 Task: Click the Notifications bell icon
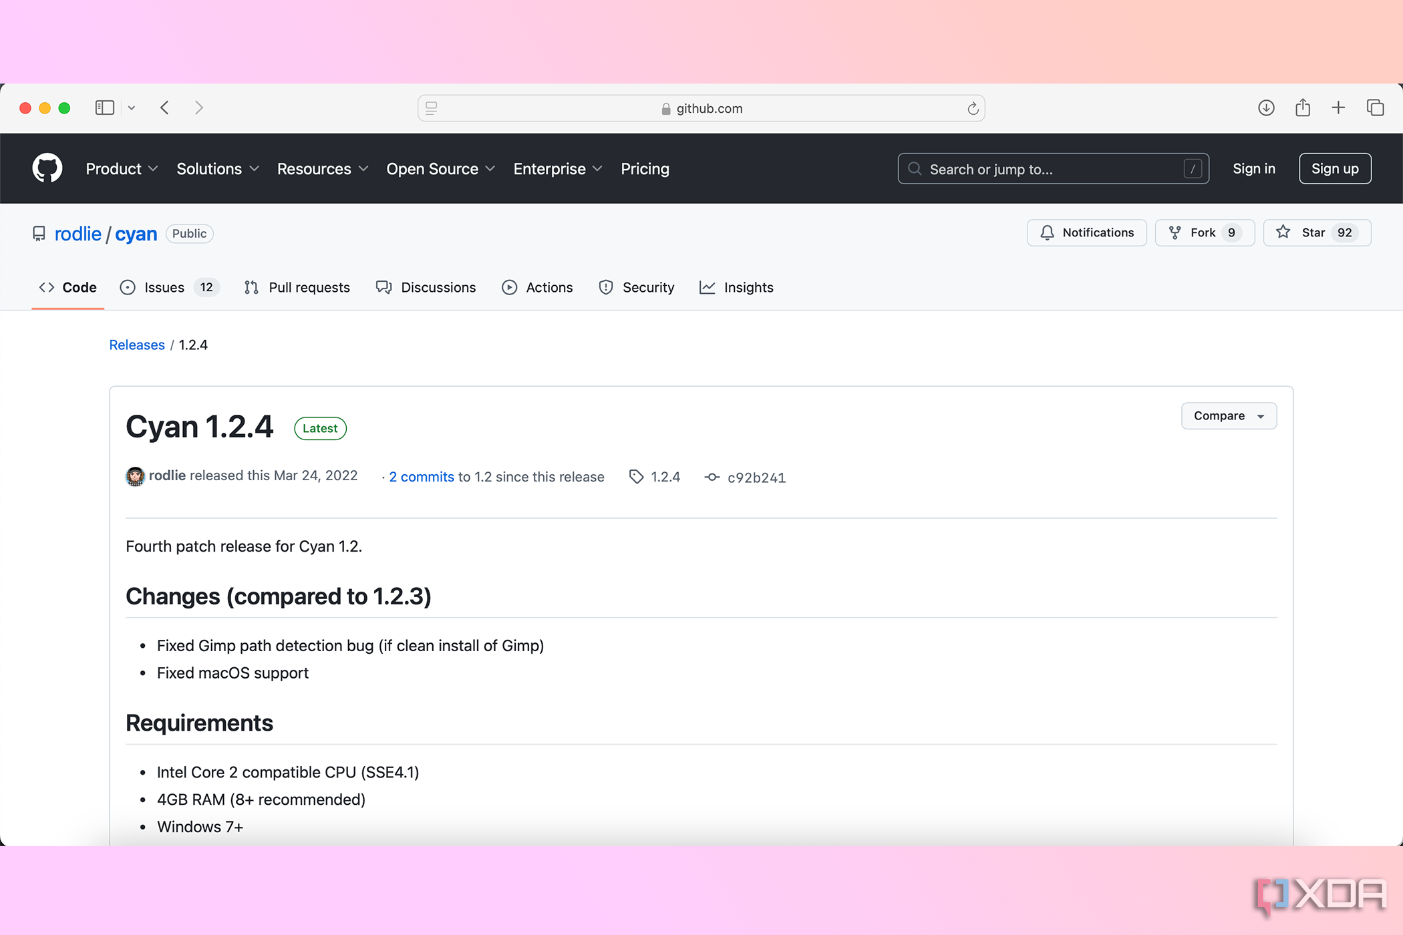[x=1048, y=232]
